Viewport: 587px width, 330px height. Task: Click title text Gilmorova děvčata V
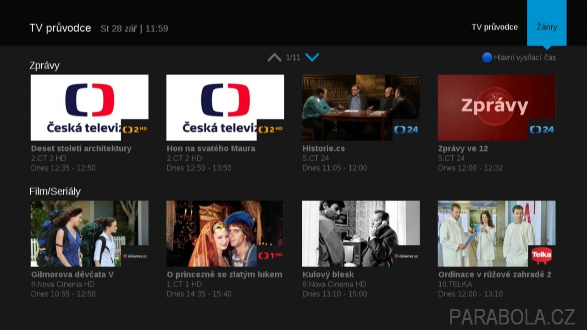point(72,275)
